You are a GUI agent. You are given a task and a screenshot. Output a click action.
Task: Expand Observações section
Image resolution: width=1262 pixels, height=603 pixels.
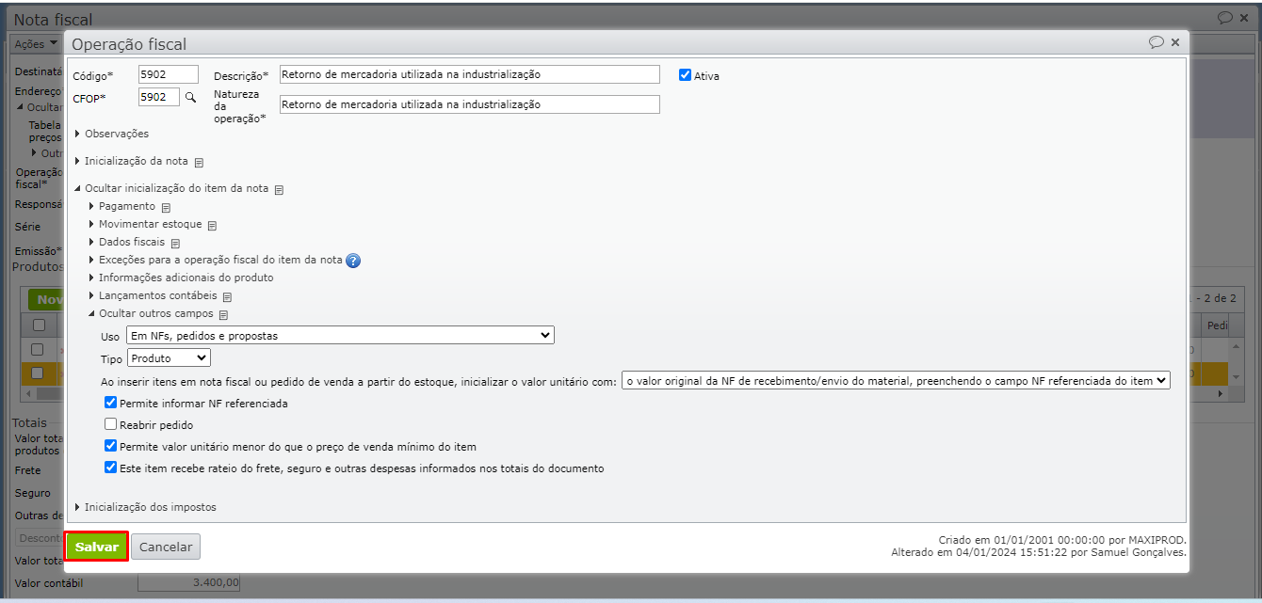(x=111, y=134)
